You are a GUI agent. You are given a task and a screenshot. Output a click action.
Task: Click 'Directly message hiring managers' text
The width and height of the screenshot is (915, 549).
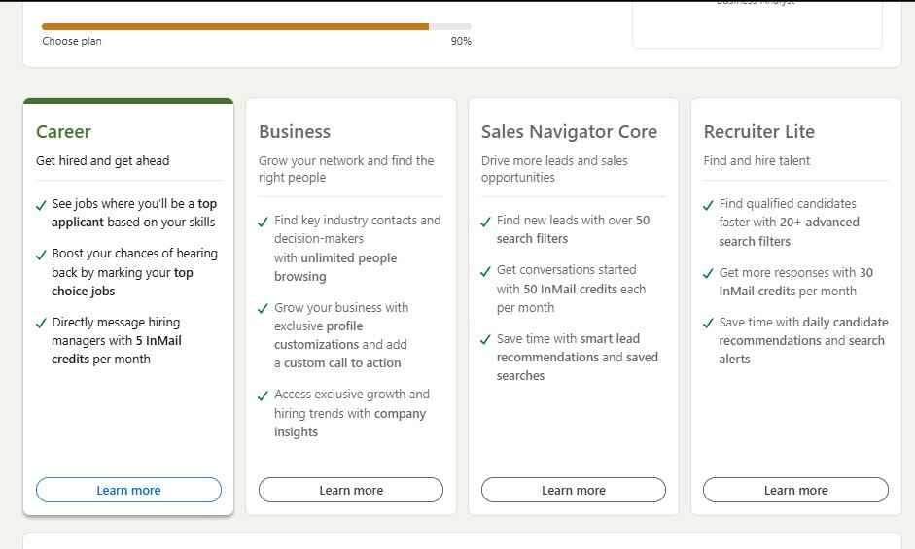click(117, 341)
